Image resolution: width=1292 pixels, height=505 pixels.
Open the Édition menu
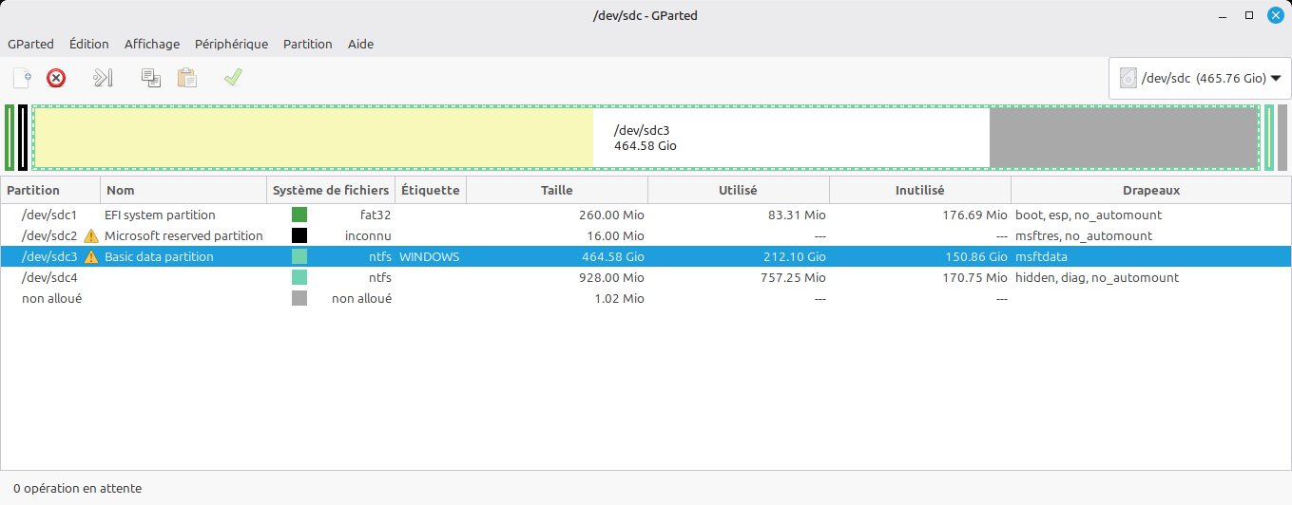[89, 44]
